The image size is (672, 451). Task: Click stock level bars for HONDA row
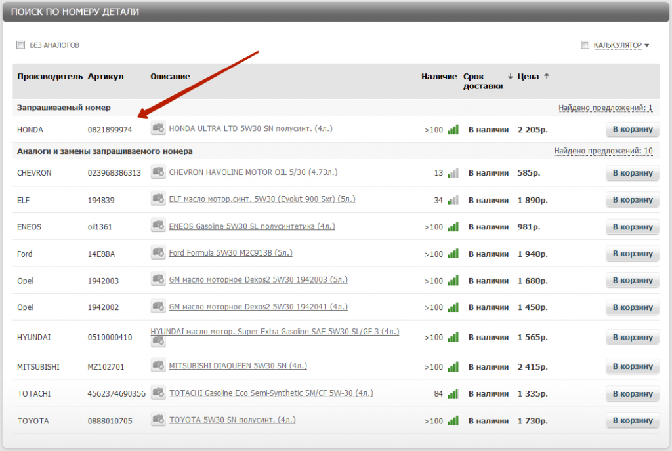click(x=453, y=129)
